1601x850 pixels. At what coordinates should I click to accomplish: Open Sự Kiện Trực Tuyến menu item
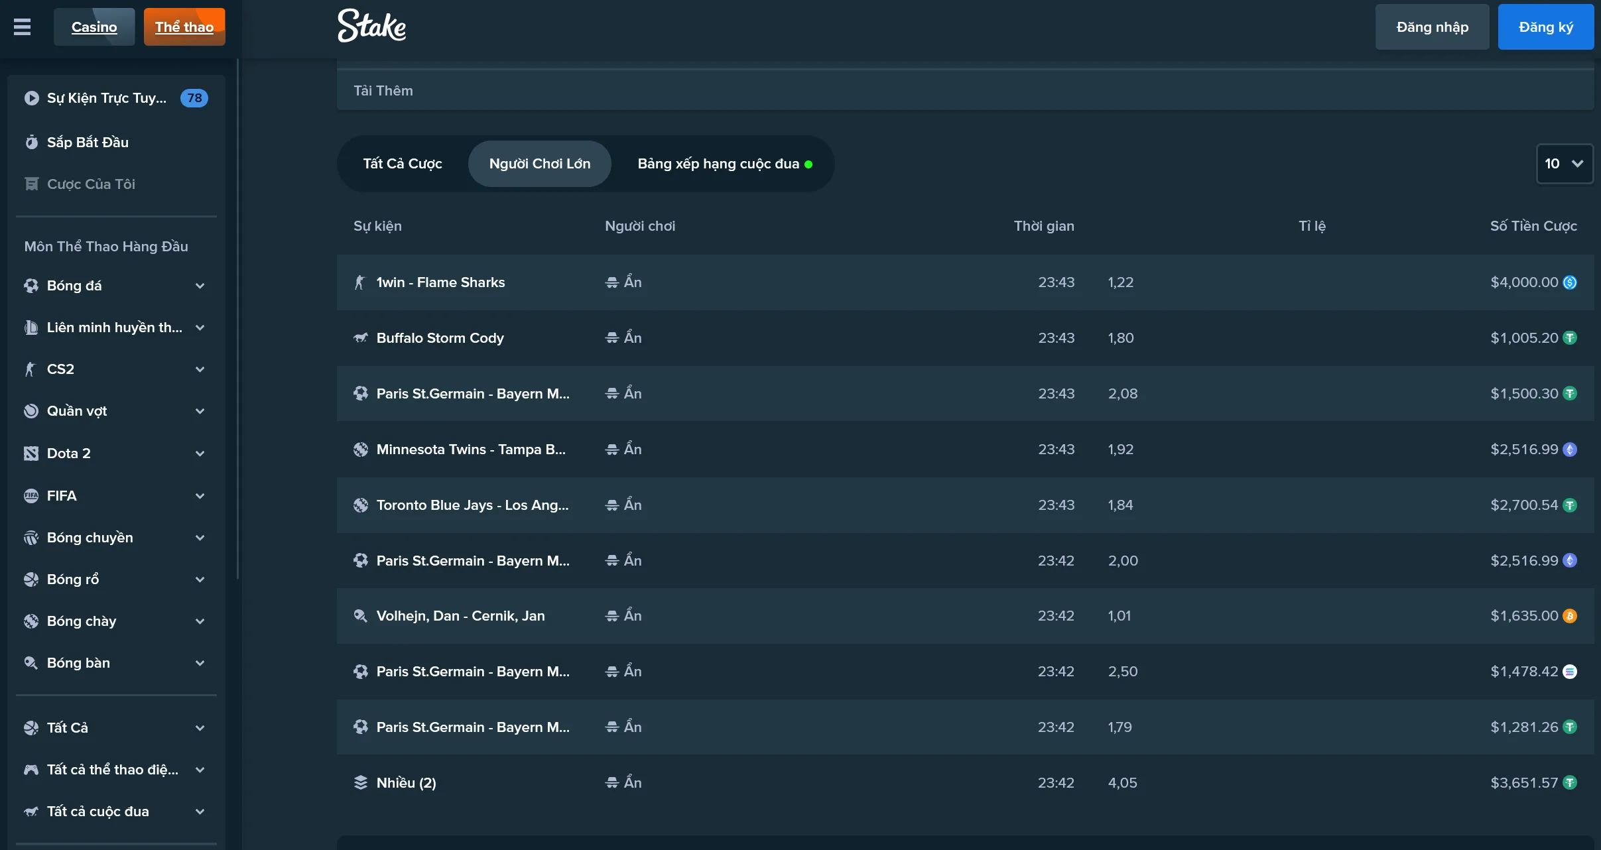[x=116, y=98]
